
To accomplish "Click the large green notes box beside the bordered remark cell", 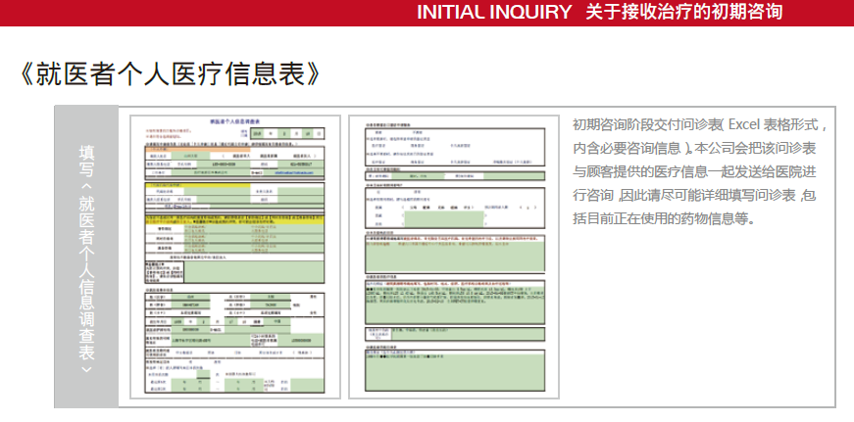I will (x=254, y=272).
